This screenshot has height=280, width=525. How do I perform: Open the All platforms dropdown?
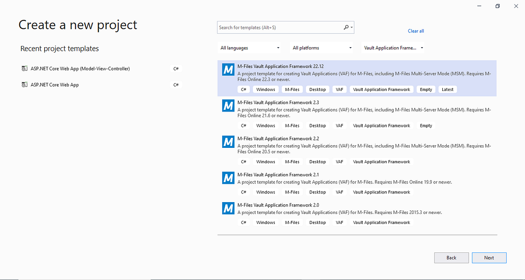[322, 47]
